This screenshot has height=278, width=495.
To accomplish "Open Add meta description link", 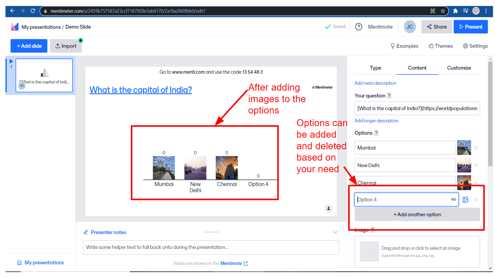I will pos(375,83).
